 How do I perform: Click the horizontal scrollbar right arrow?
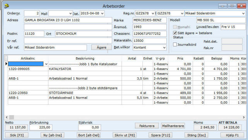click(244, 117)
